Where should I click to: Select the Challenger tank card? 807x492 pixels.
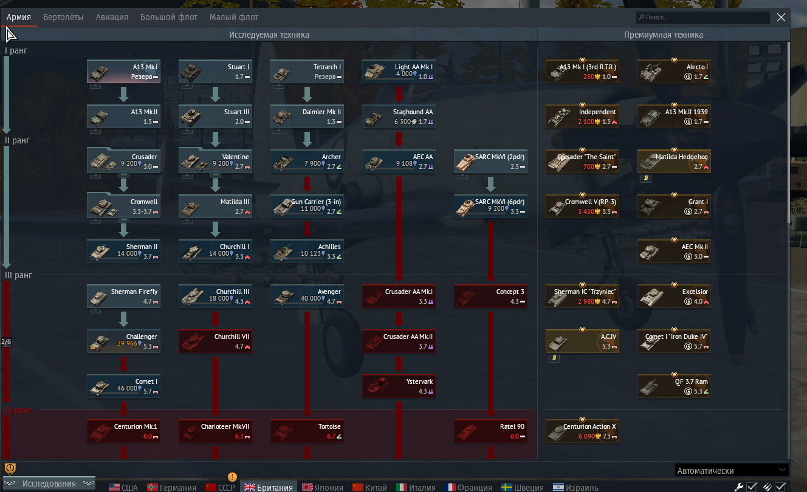[x=123, y=341]
